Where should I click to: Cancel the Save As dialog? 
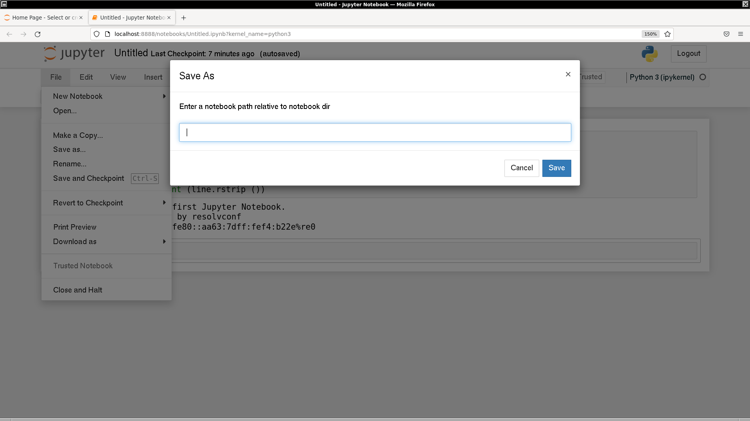521,168
